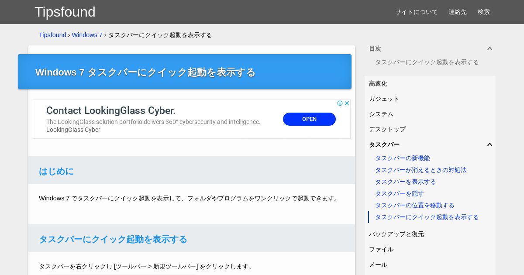Open タスクバーが消えるときの対処法 link
Screen dimensions: 524x275
pos(421,170)
